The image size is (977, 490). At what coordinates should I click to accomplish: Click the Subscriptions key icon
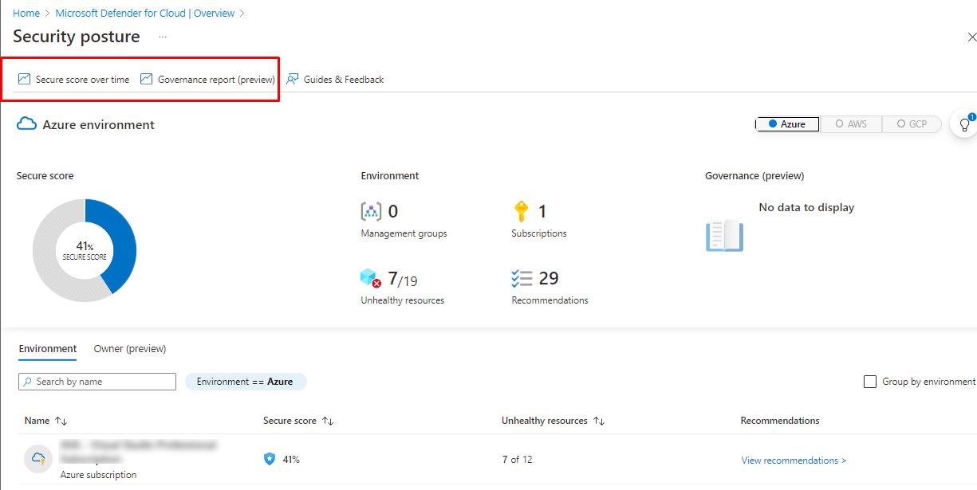click(x=521, y=211)
